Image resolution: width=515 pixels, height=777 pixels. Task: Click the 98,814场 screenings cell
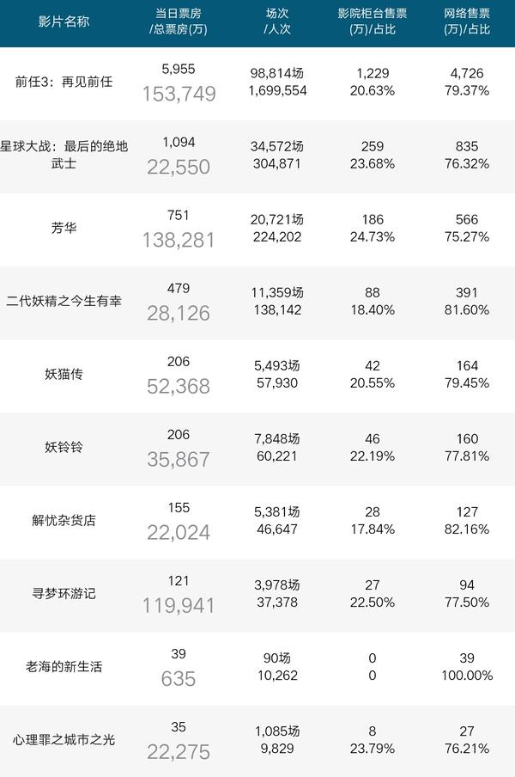[276, 74]
